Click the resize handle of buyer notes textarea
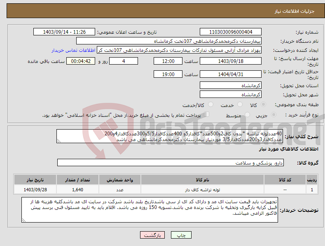325x246 pixels. (24, 220)
